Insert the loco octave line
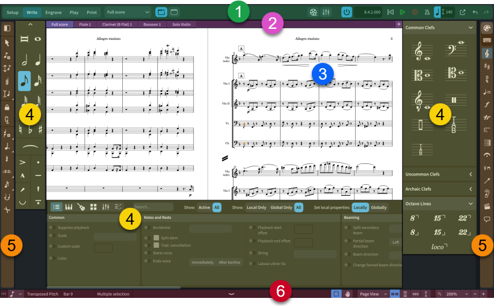This screenshot has height=306, width=494. click(x=439, y=247)
